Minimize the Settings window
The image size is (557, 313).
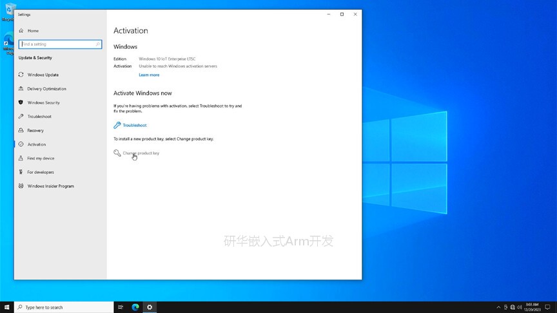click(329, 14)
